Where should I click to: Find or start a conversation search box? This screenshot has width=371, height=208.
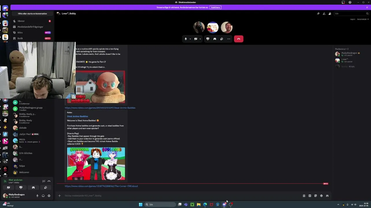click(x=32, y=14)
